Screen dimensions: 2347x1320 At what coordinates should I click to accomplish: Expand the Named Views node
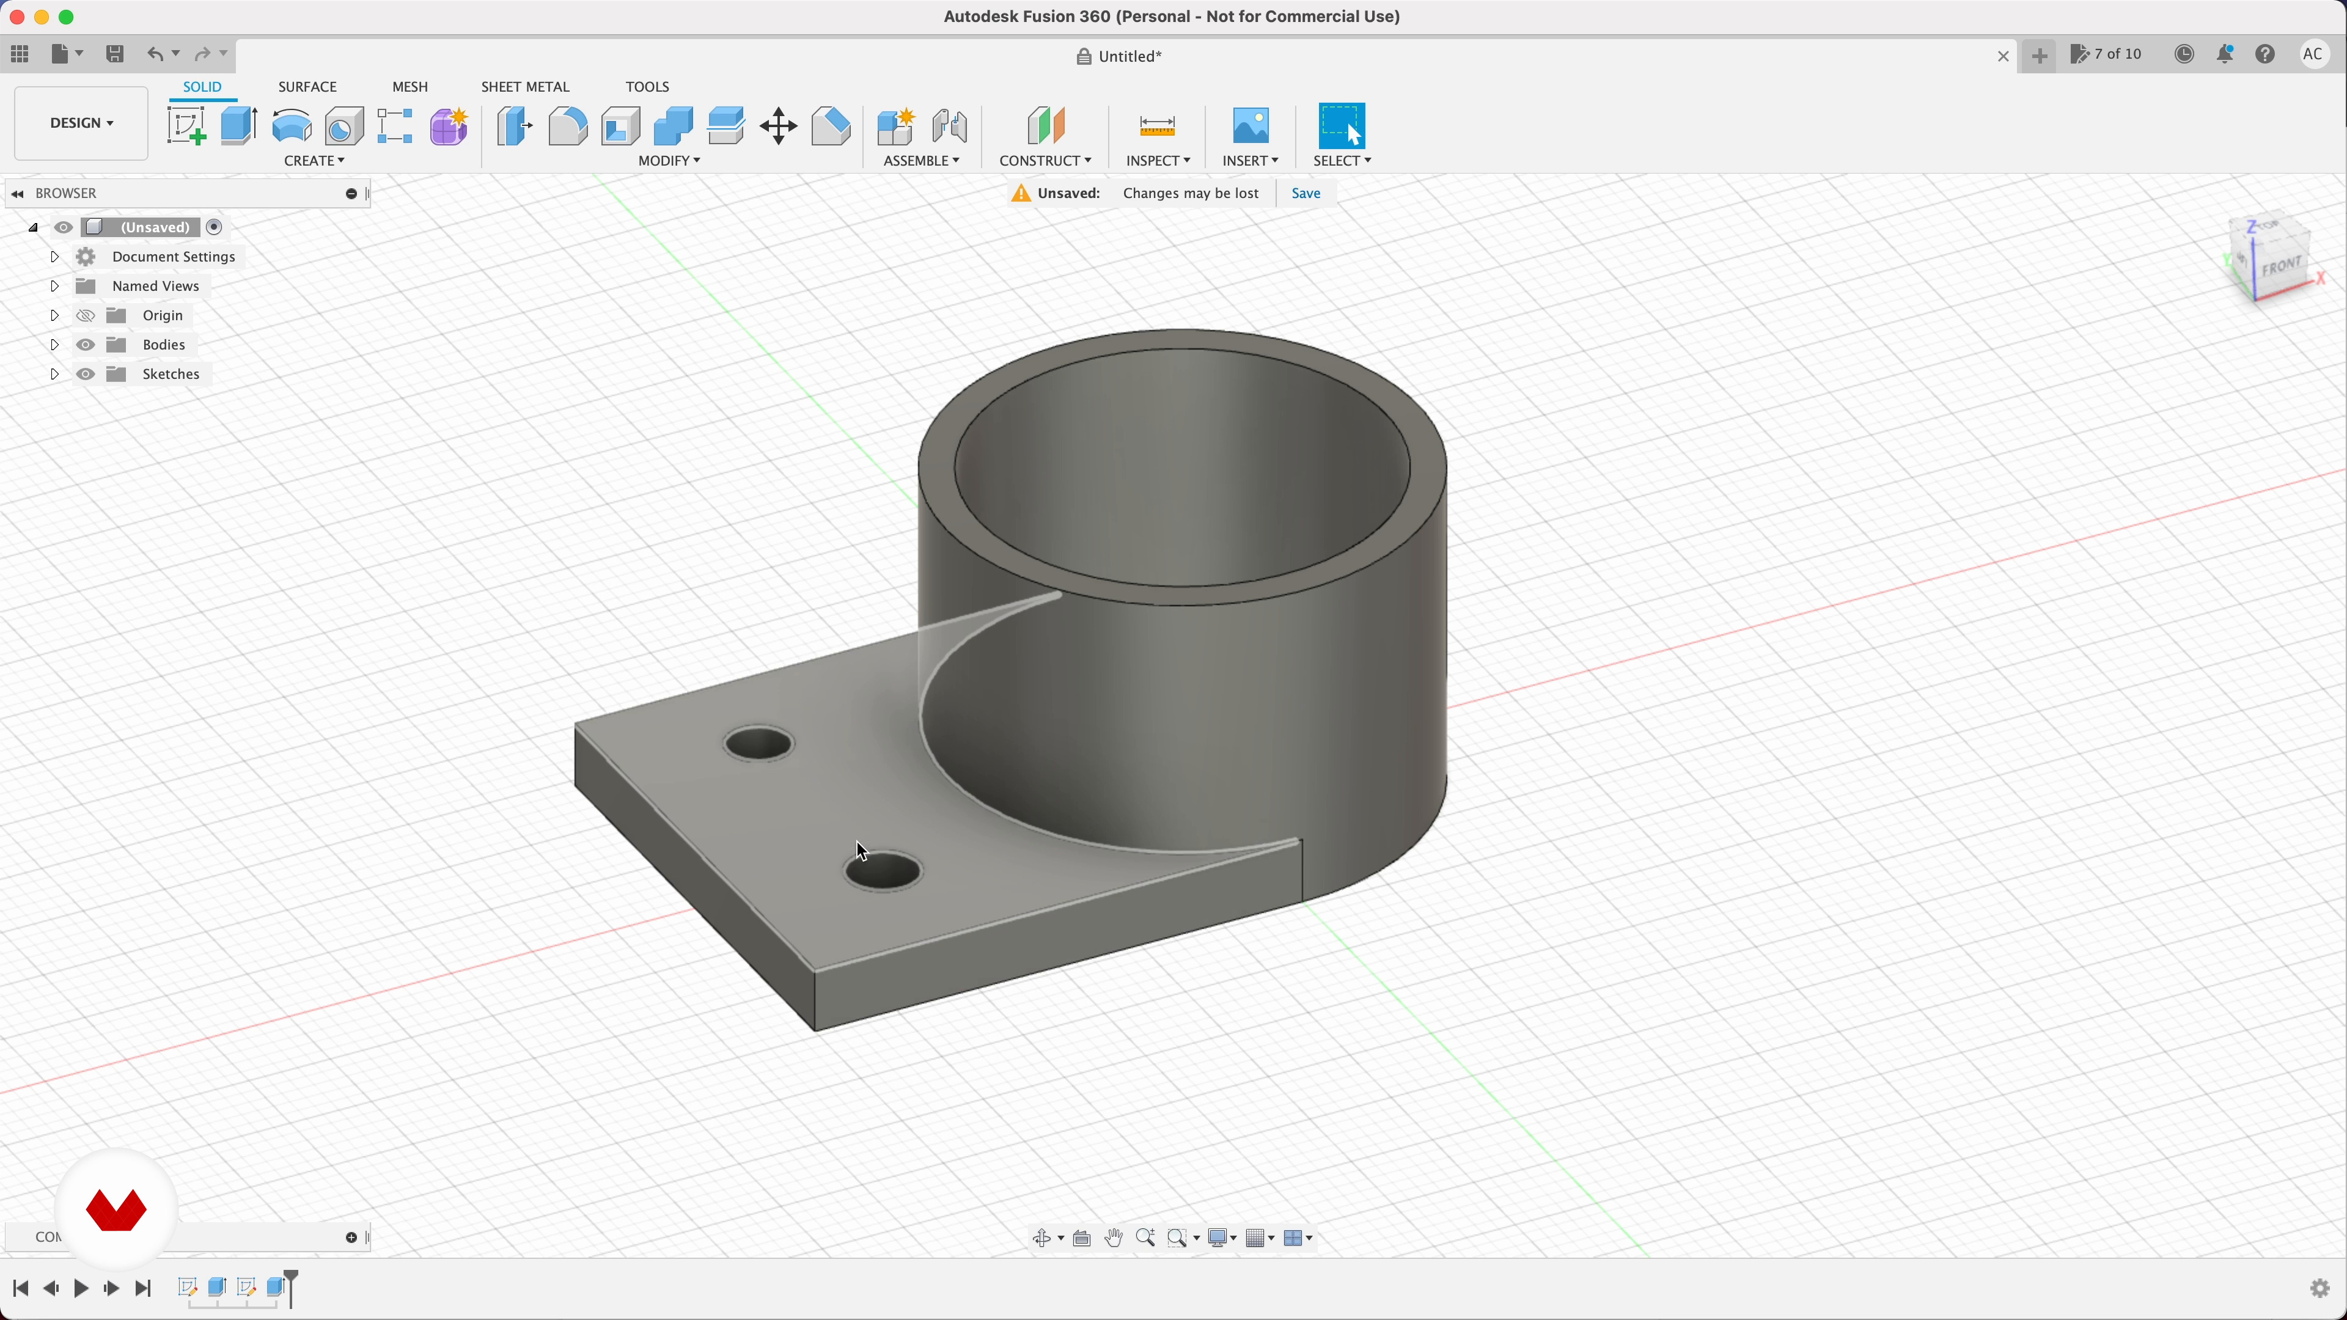(54, 286)
